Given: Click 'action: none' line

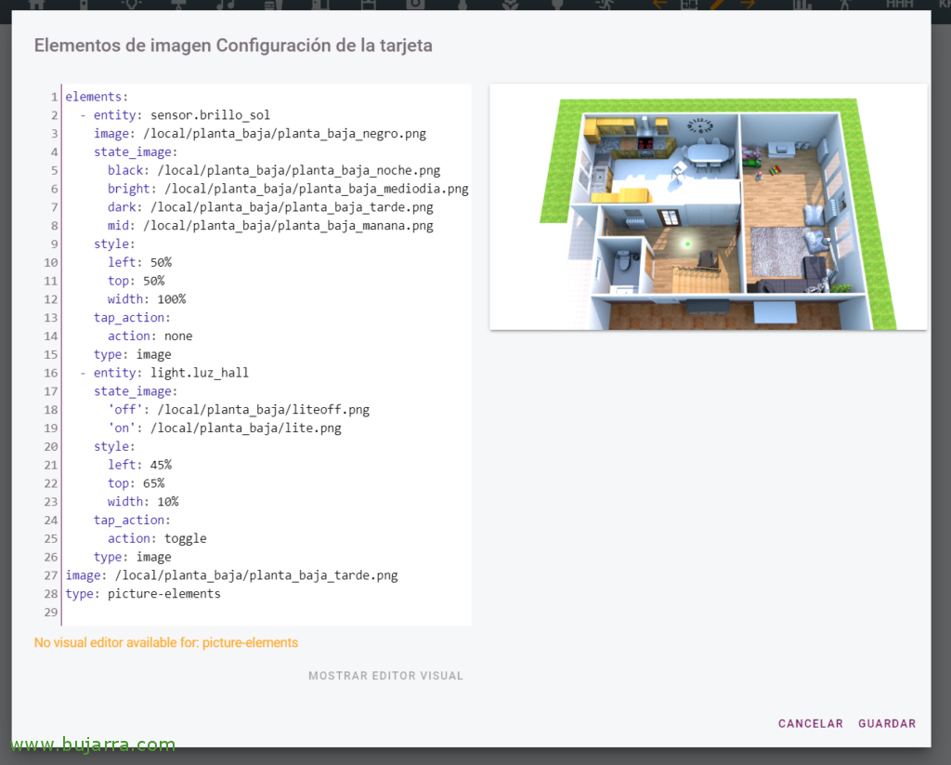Looking at the screenshot, I should coord(150,336).
